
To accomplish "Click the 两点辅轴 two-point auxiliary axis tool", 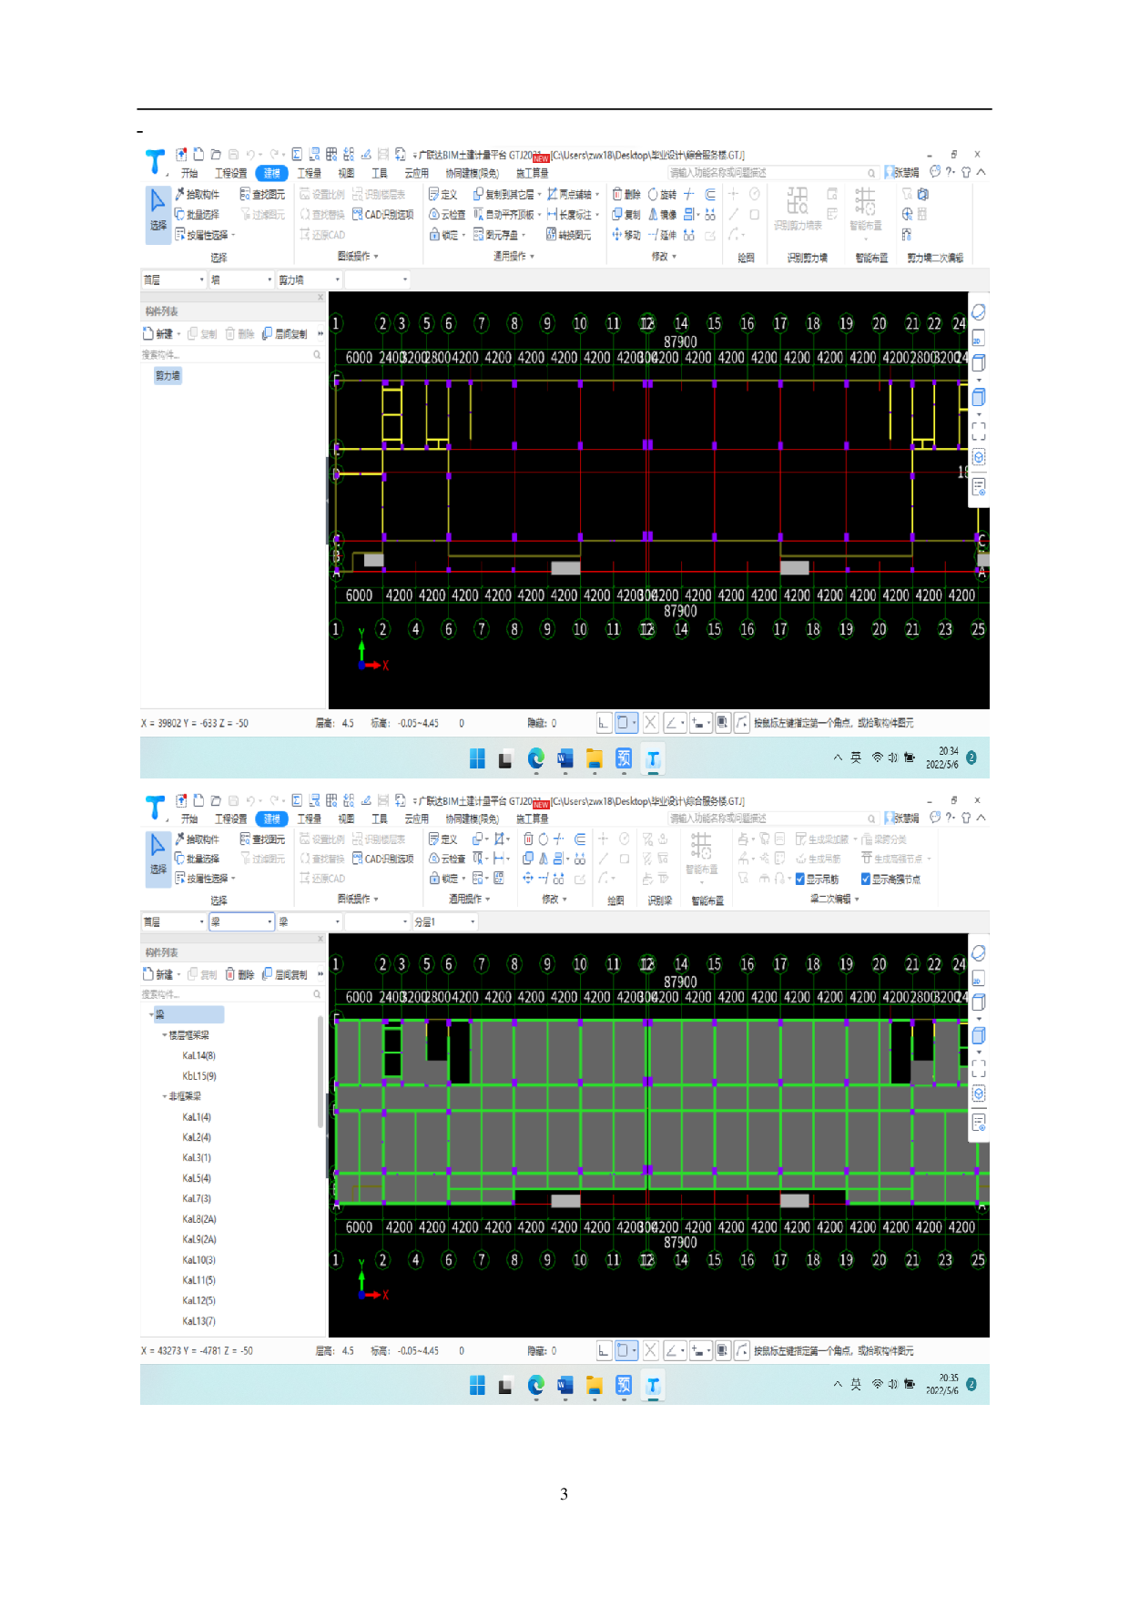I will pos(574,195).
